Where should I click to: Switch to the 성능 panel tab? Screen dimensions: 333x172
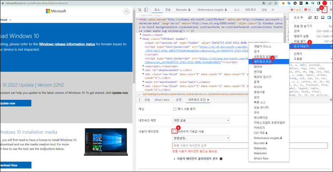(x=264, y=10)
